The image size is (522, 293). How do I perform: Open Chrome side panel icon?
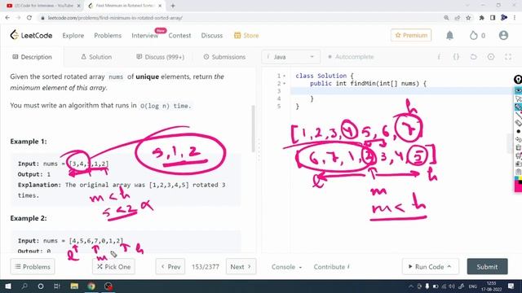(493, 18)
